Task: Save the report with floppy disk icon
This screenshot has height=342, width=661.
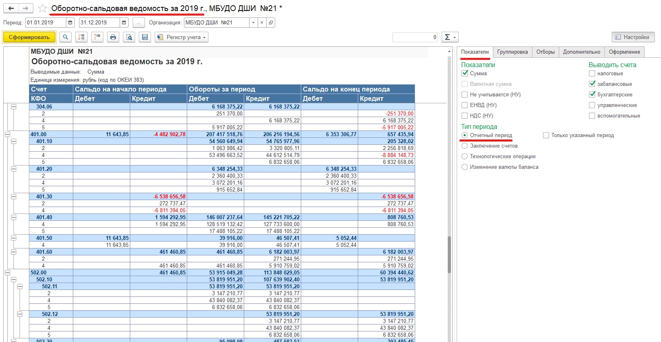Action: click(144, 37)
